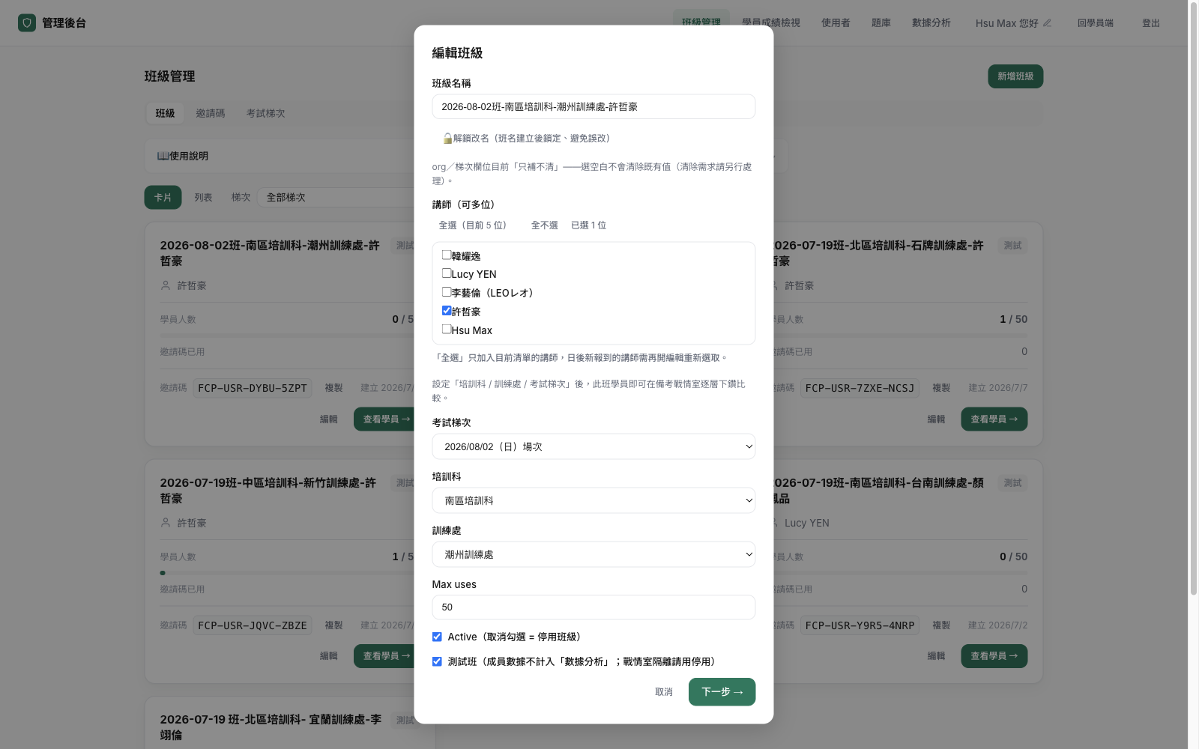Click invite code FCP-USR-JQVC-ZBZE

pyautogui.click(x=253, y=625)
